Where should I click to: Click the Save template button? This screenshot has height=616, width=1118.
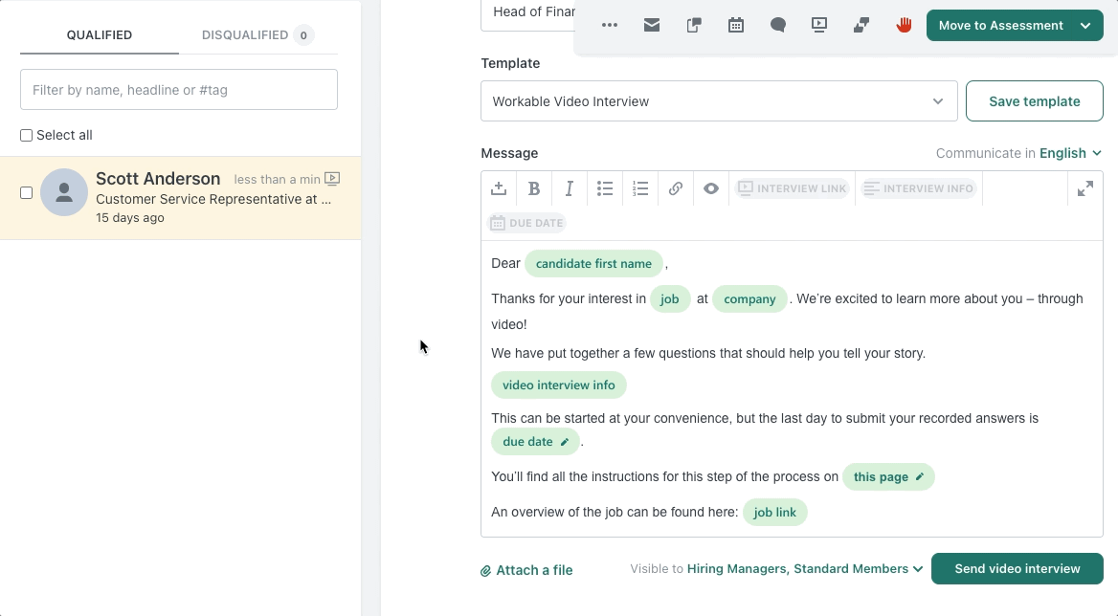click(1035, 101)
